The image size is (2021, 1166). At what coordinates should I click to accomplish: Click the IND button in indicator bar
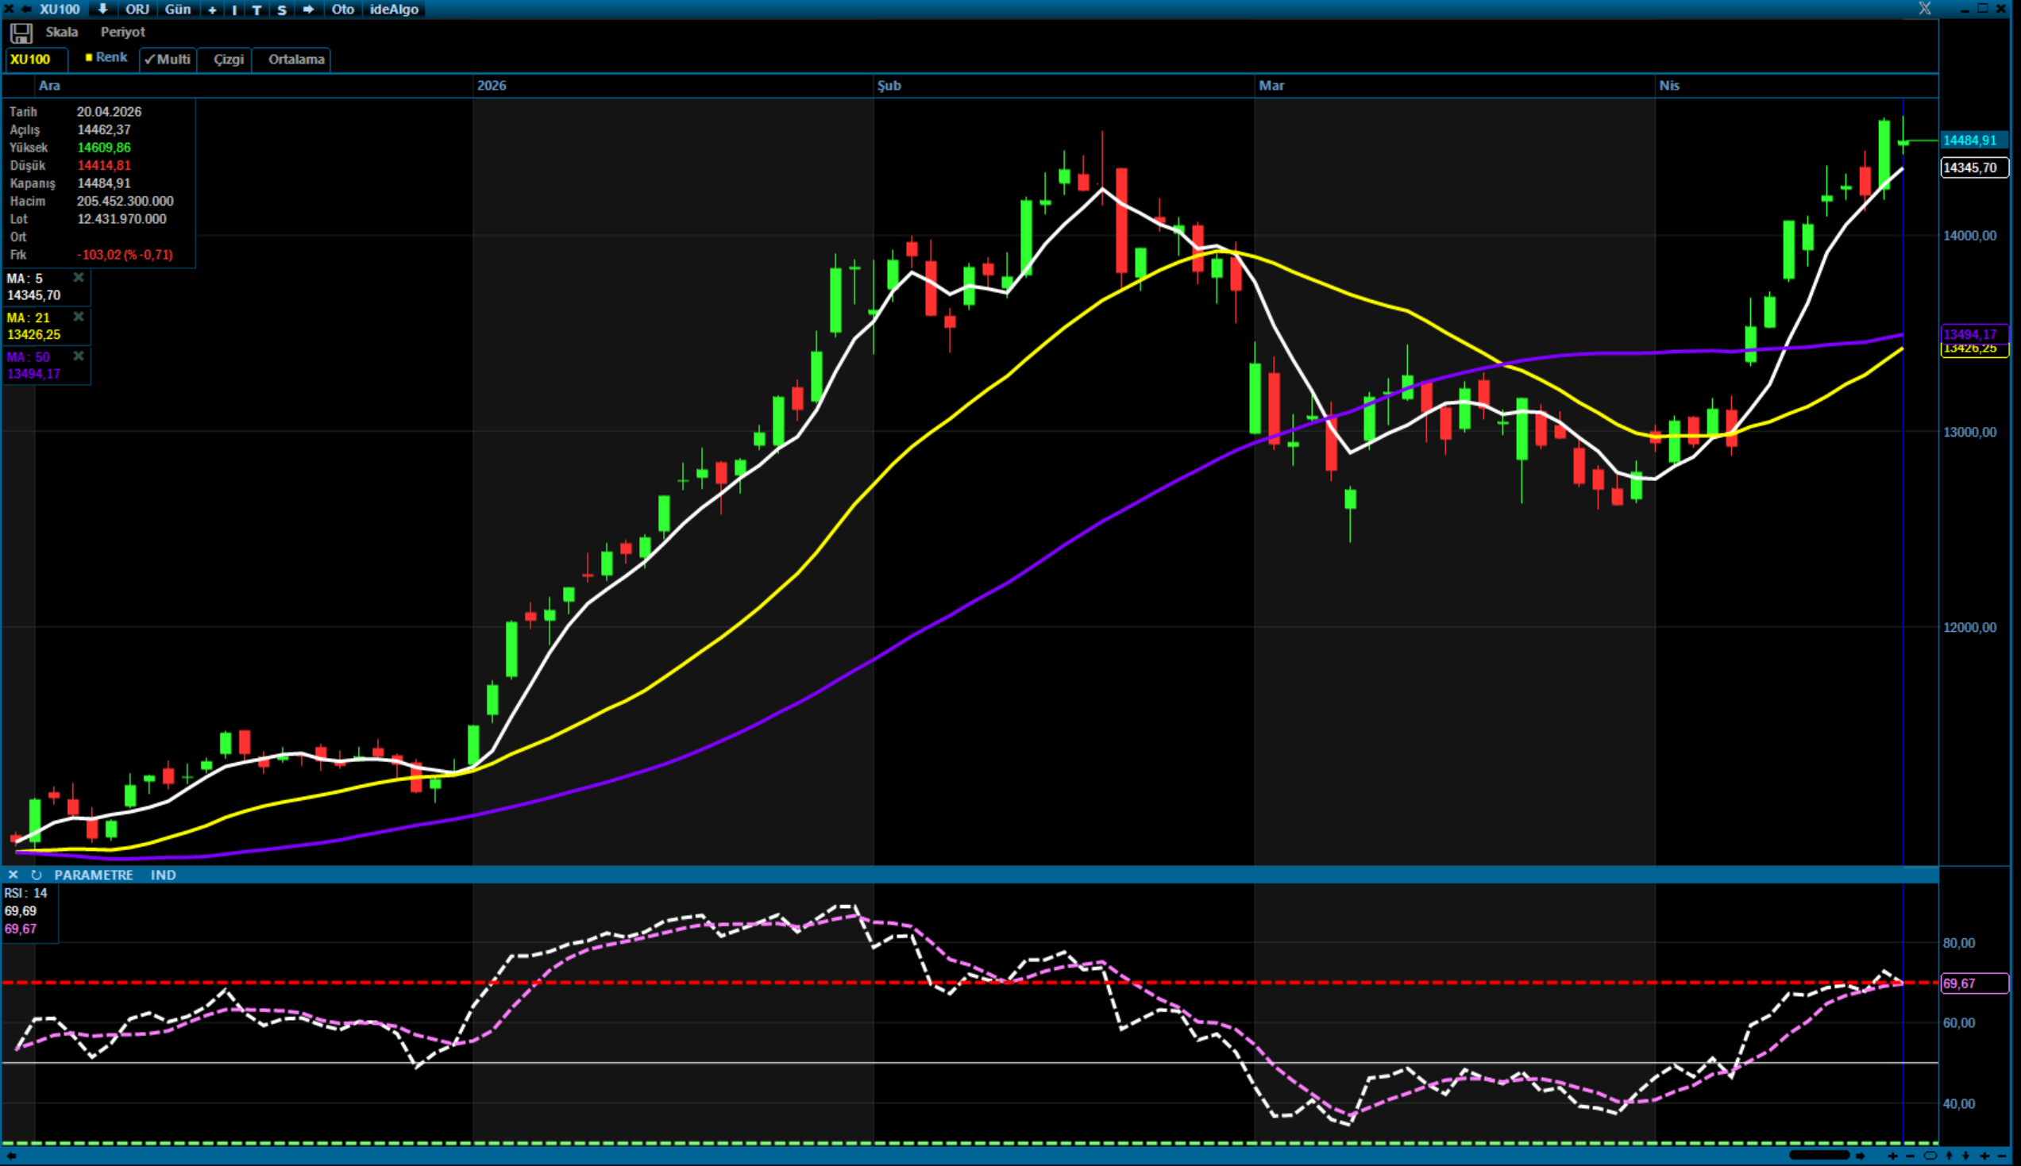coord(163,875)
